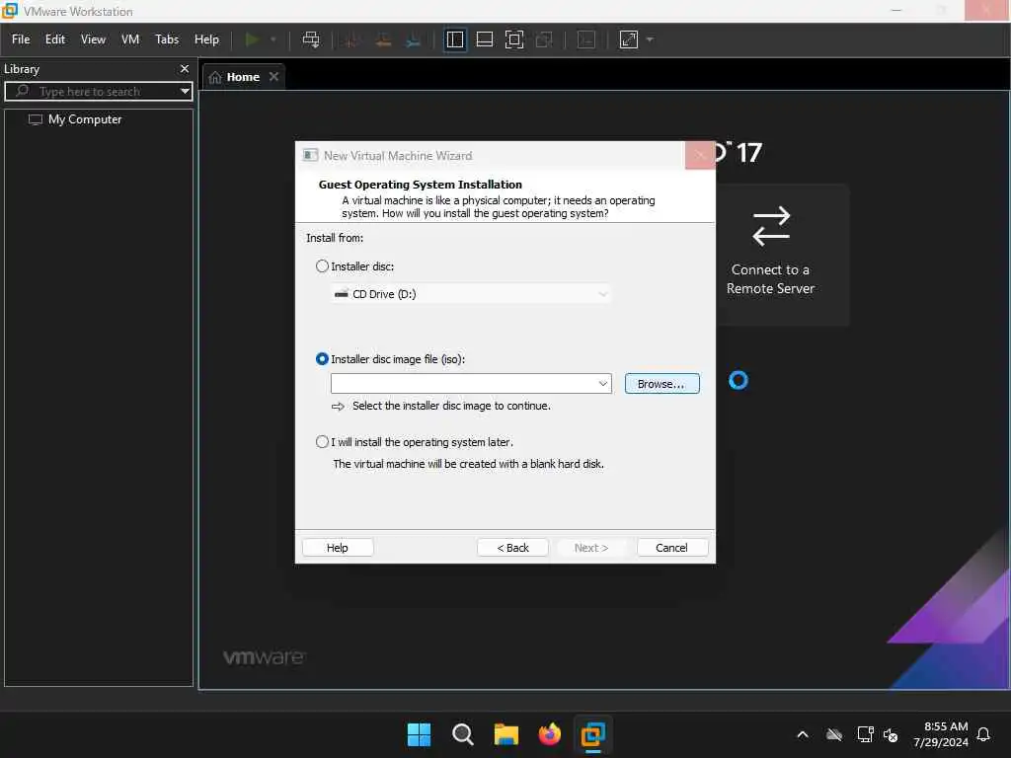Close the Home tab
This screenshot has height=758, width=1011.
pos(274,77)
